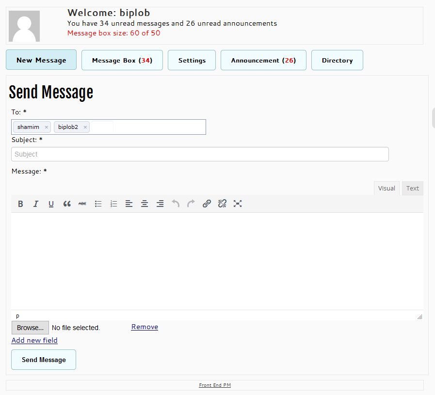Viewport: 435px width, 395px height.
Task: Insert a numbered list
Action: pos(113,204)
